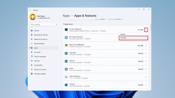Open Accounts settings

click(44, 52)
